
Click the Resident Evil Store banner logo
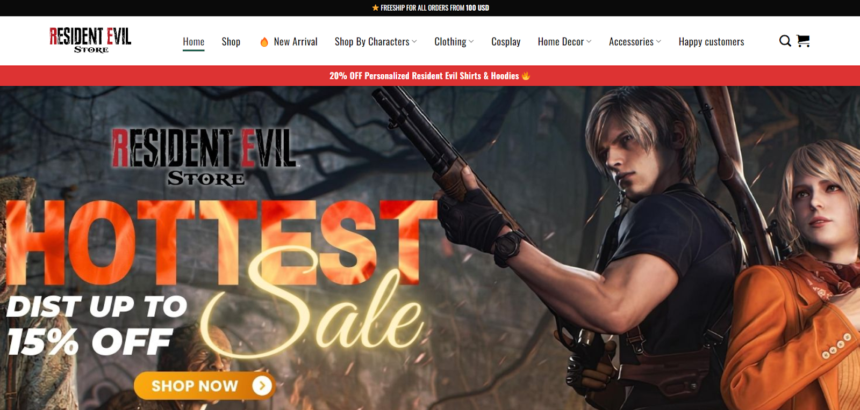point(204,157)
